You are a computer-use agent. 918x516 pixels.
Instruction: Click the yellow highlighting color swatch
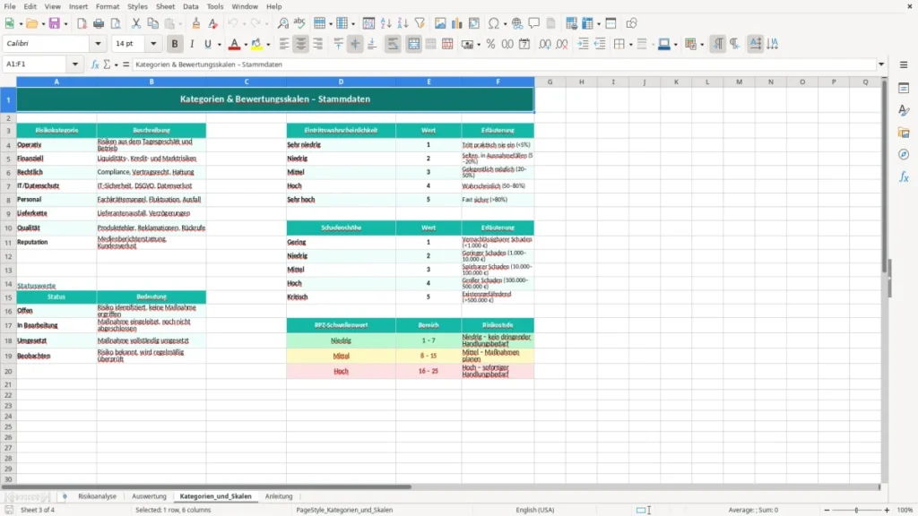(256, 44)
